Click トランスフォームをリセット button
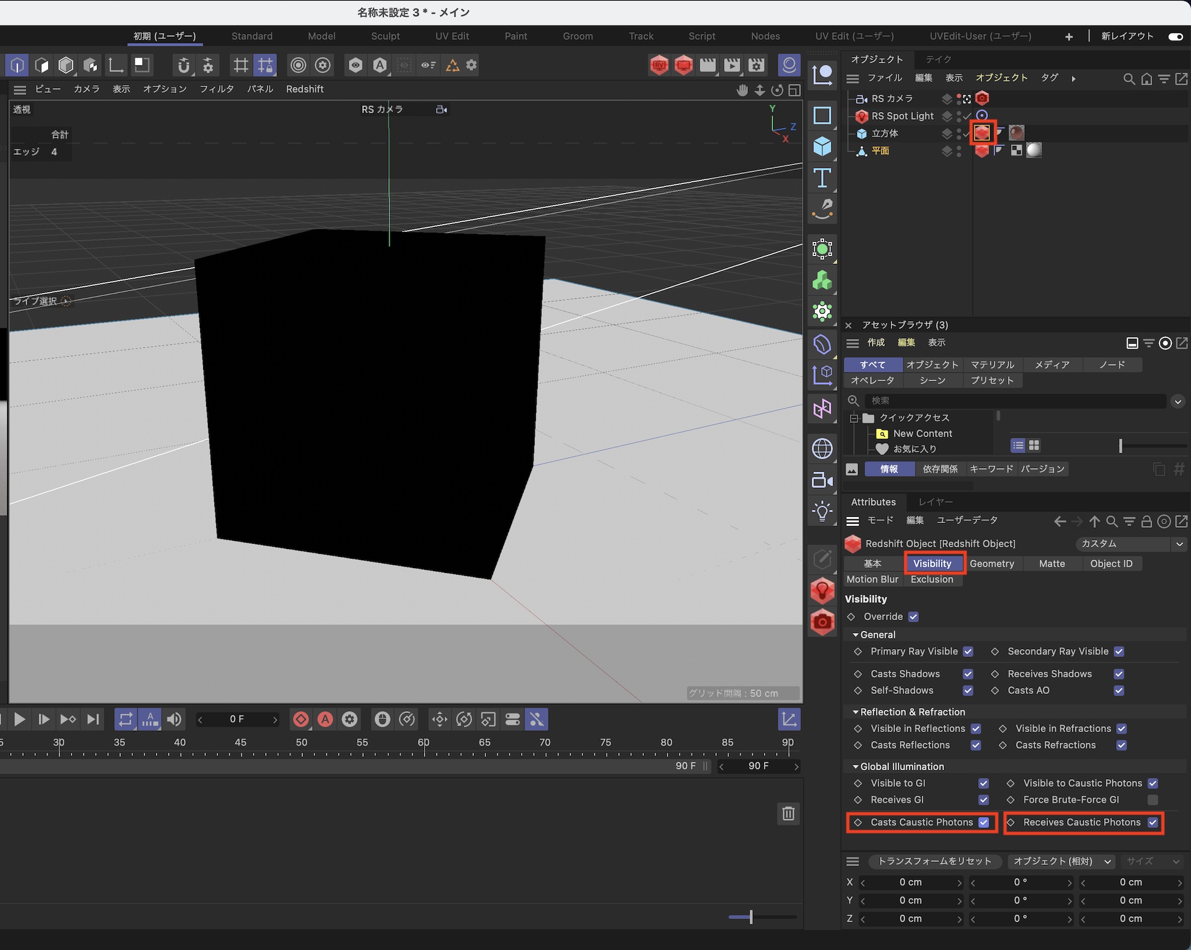1191x950 pixels. [x=934, y=861]
